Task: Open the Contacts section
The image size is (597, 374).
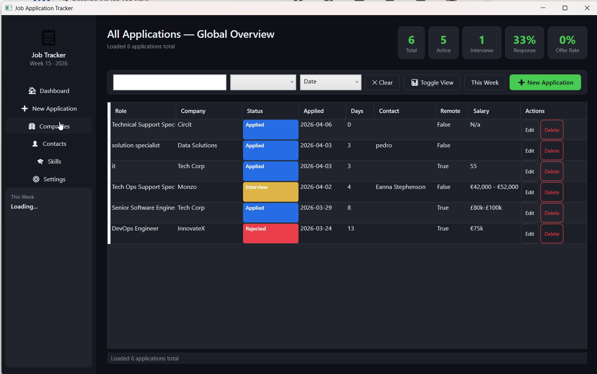Action: 49,144
